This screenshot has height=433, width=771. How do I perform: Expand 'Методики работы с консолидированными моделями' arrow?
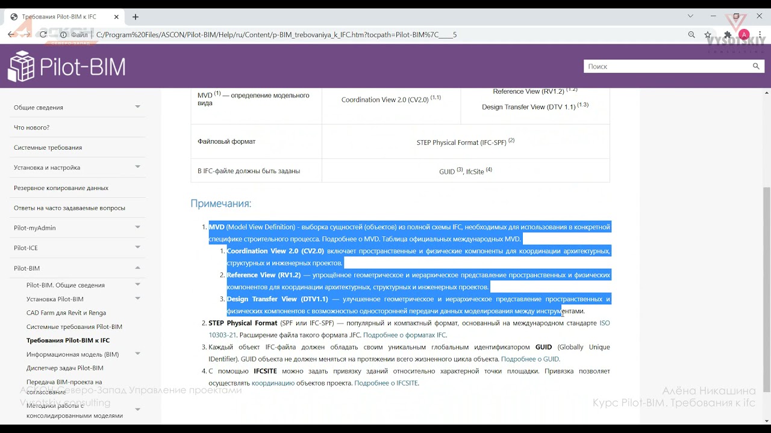[x=137, y=410]
